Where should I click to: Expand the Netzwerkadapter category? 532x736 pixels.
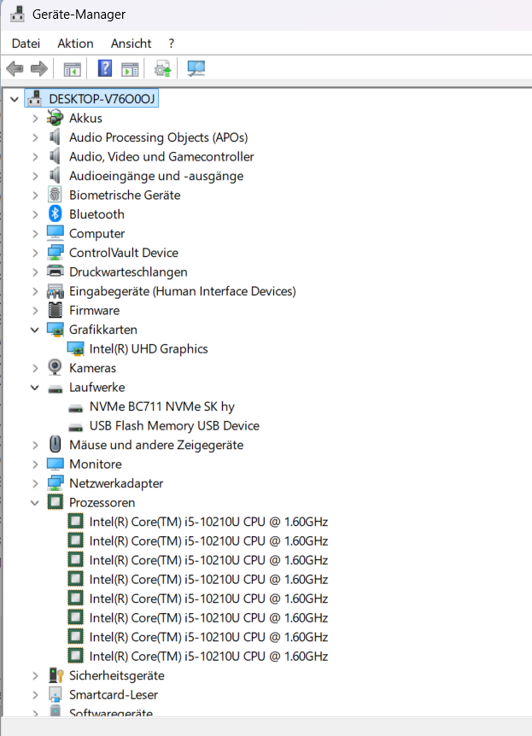tap(35, 483)
